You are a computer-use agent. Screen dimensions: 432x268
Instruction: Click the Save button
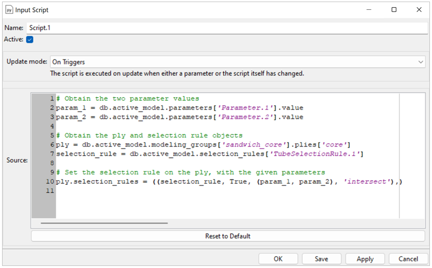(321, 259)
